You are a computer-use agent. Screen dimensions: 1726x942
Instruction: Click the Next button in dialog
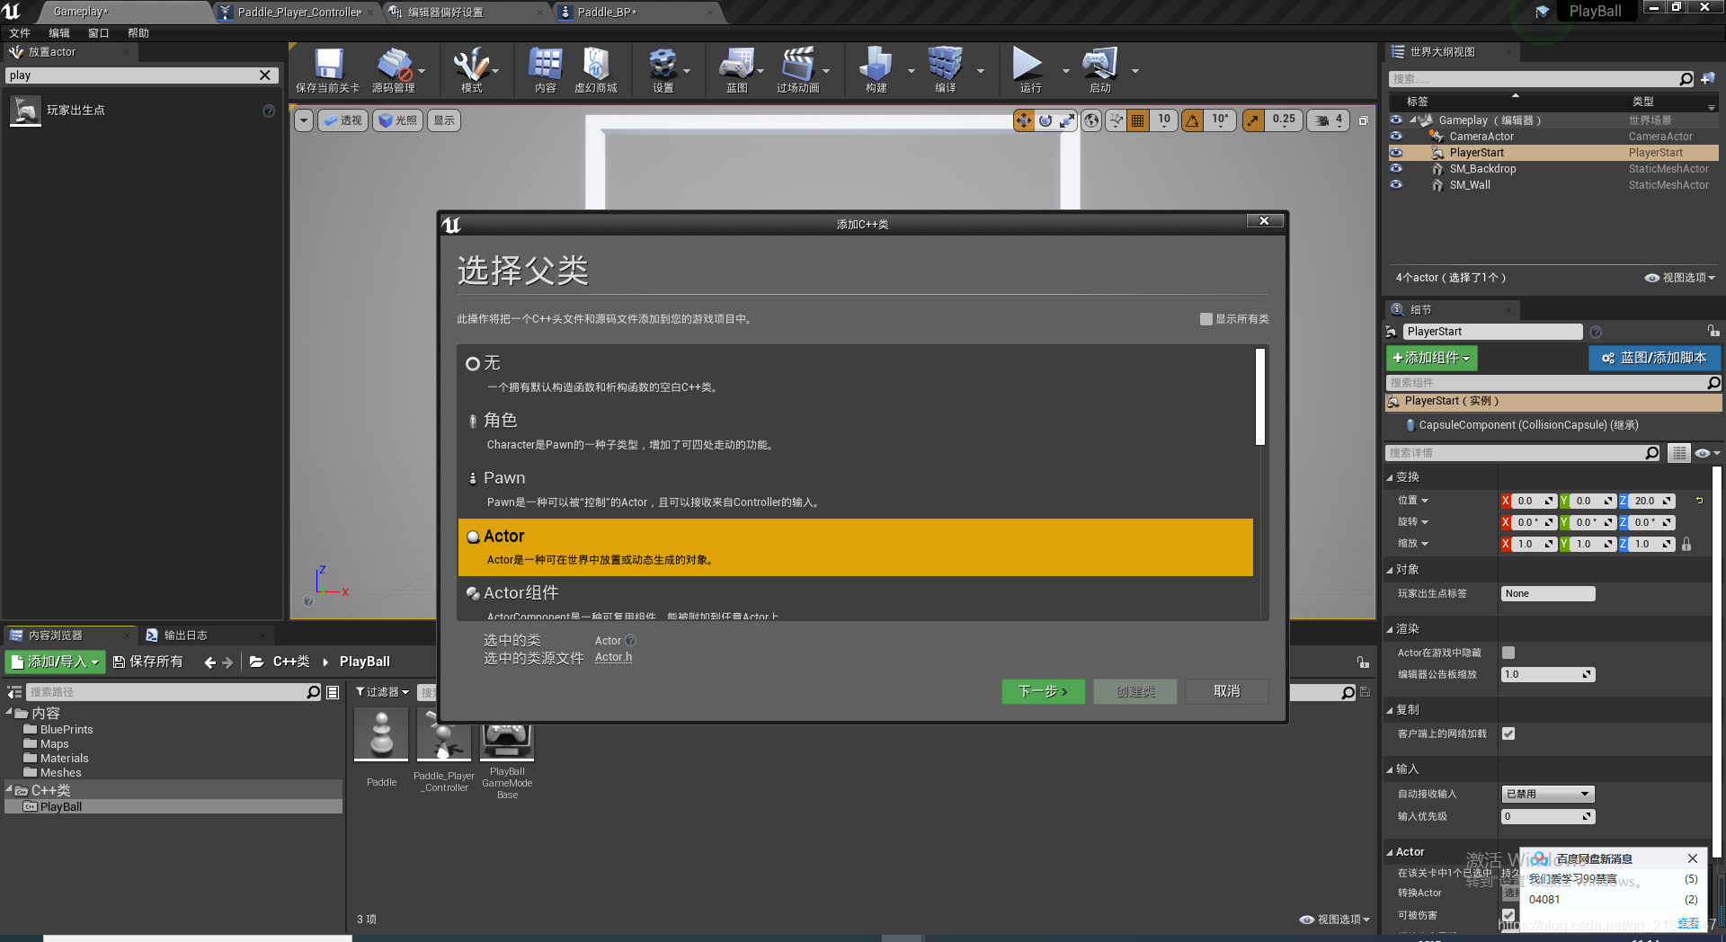[1043, 691]
